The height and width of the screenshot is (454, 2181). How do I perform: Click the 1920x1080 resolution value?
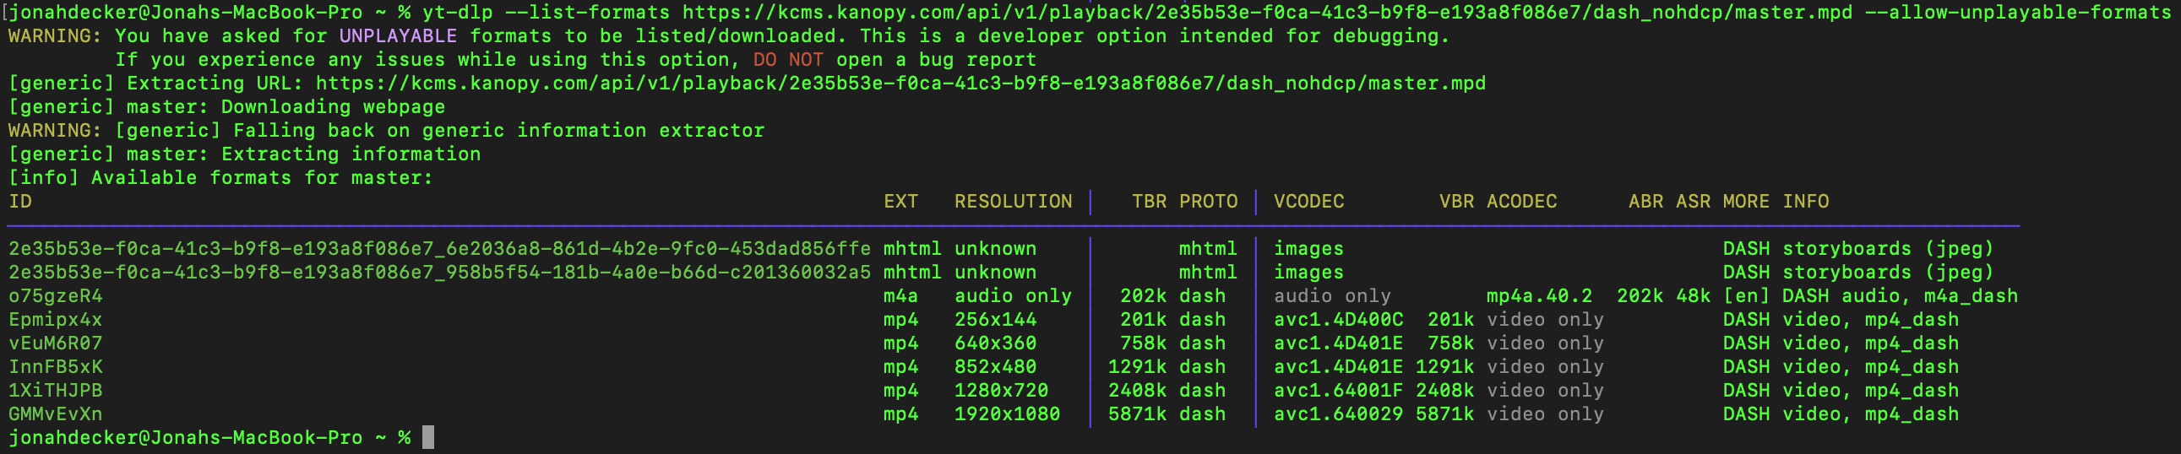1007,414
